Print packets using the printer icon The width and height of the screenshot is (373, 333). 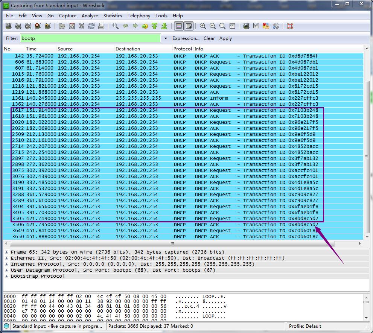pyautogui.click(x=101, y=26)
